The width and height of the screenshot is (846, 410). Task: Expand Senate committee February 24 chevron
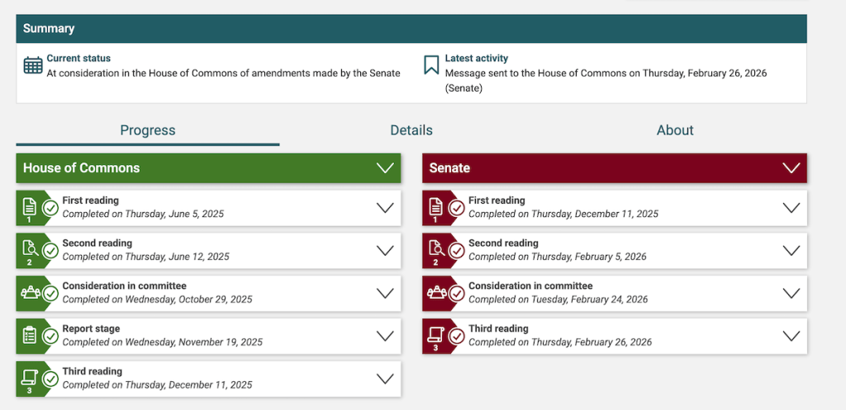(791, 294)
